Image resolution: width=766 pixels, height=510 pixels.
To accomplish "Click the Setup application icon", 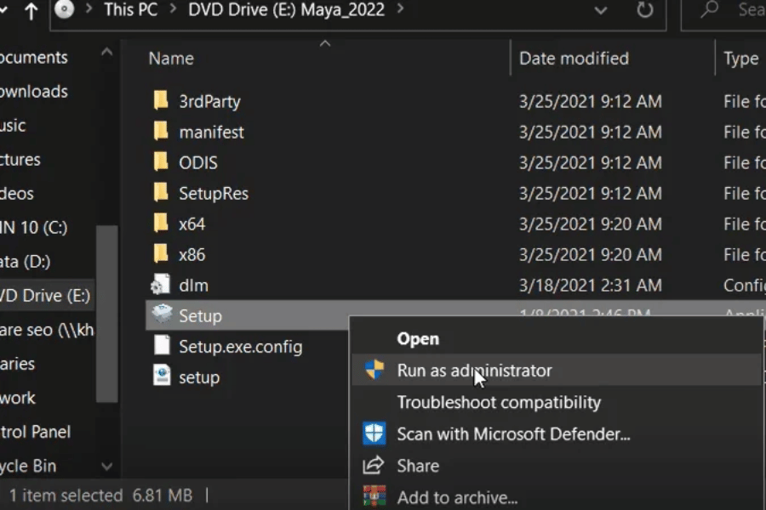I will click(x=161, y=315).
